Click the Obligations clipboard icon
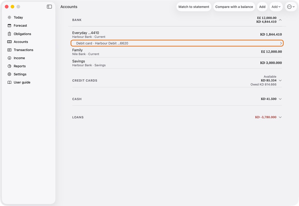This screenshot has height=206, width=299. pyautogui.click(x=9, y=34)
